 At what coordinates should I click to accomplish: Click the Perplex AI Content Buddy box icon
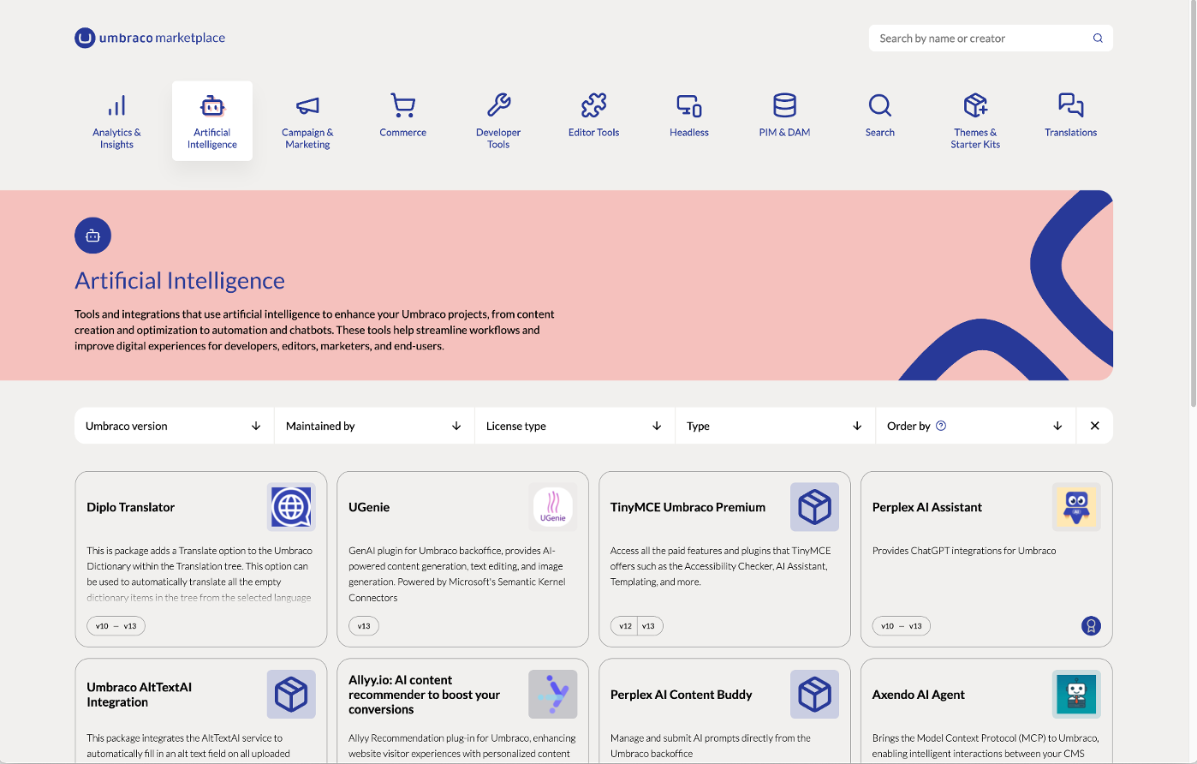point(814,694)
